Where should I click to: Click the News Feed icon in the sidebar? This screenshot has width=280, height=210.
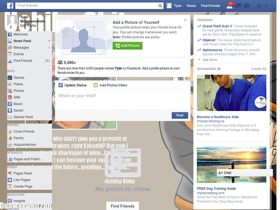(x=10, y=41)
